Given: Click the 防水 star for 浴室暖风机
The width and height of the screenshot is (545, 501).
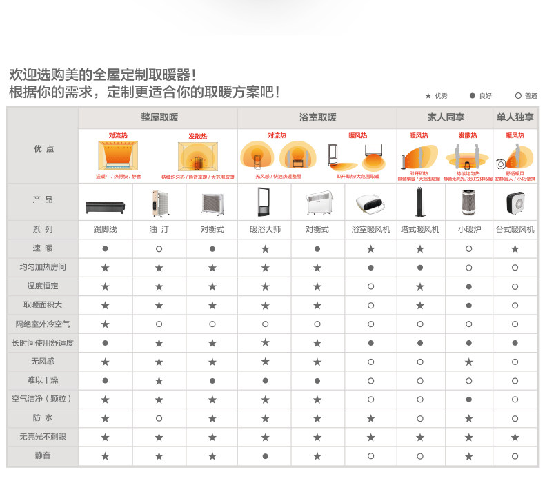Looking at the screenshot, I should (371, 419).
